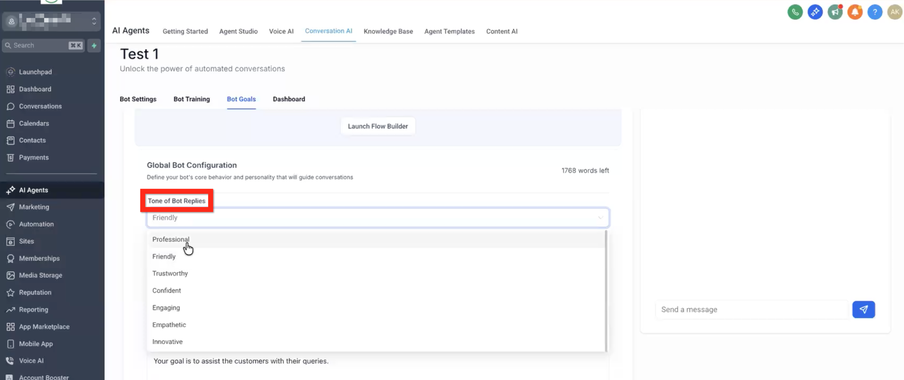
Task: Select Professional tone option
Action: pos(170,239)
